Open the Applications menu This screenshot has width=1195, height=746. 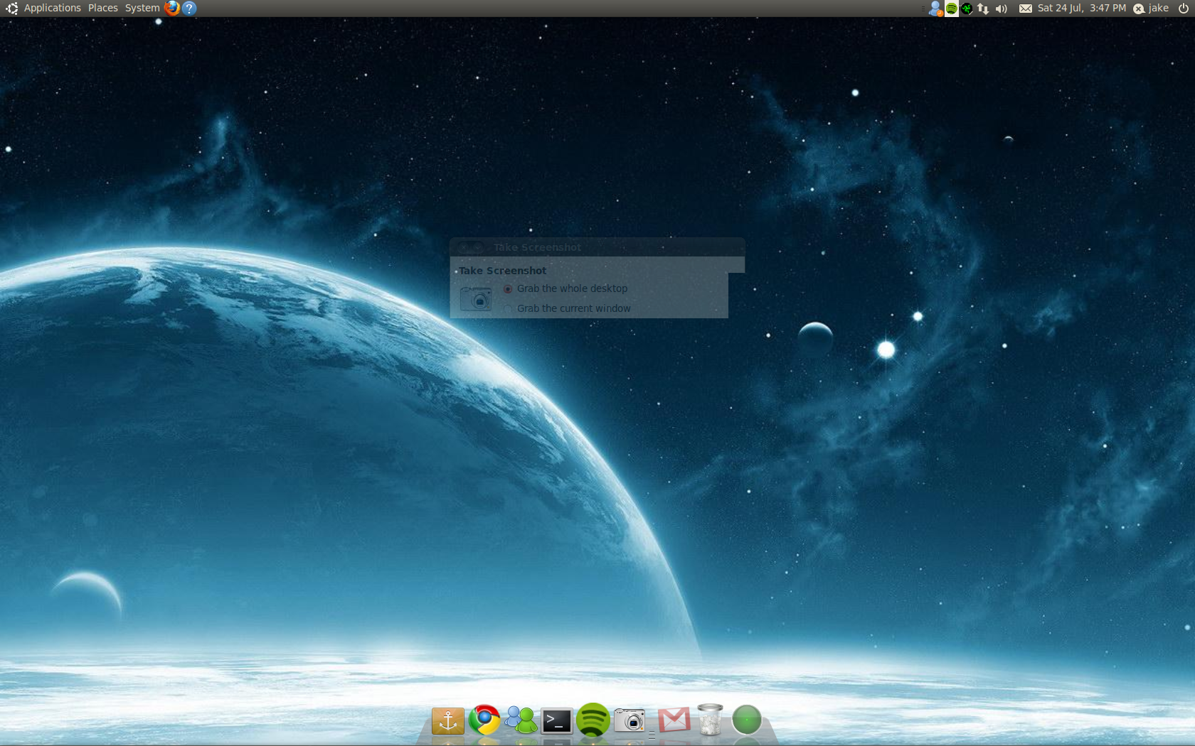pyautogui.click(x=53, y=8)
